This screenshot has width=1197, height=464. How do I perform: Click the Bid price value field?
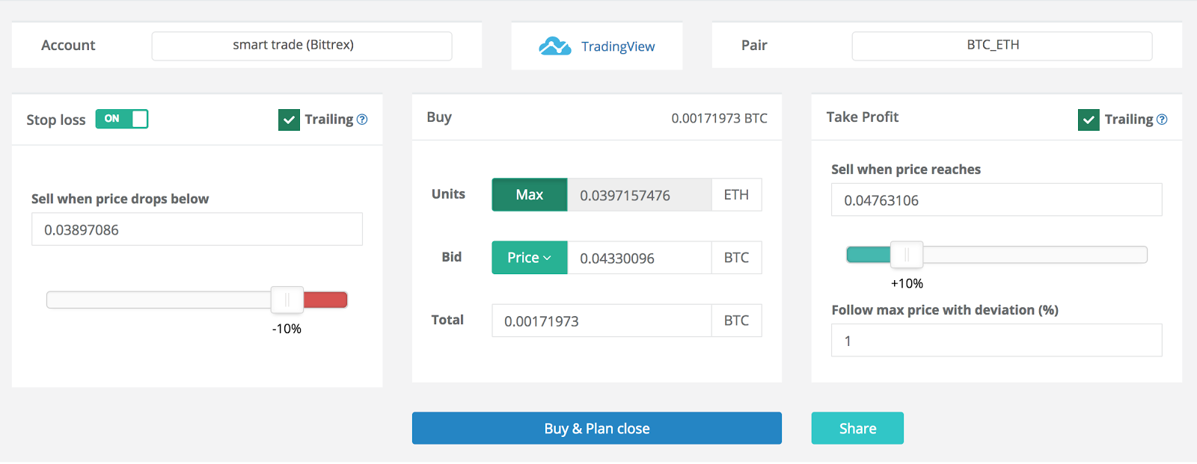[x=640, y=258]
